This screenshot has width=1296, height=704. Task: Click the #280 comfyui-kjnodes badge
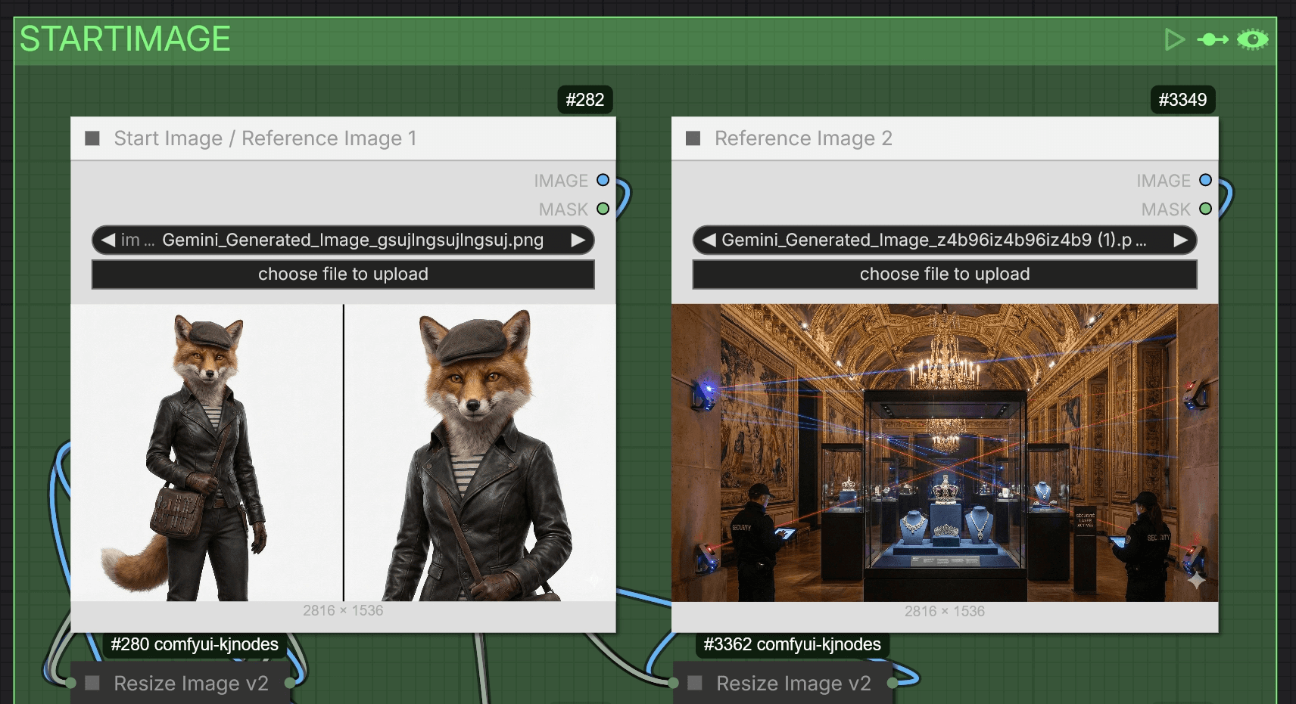point(195,644)
